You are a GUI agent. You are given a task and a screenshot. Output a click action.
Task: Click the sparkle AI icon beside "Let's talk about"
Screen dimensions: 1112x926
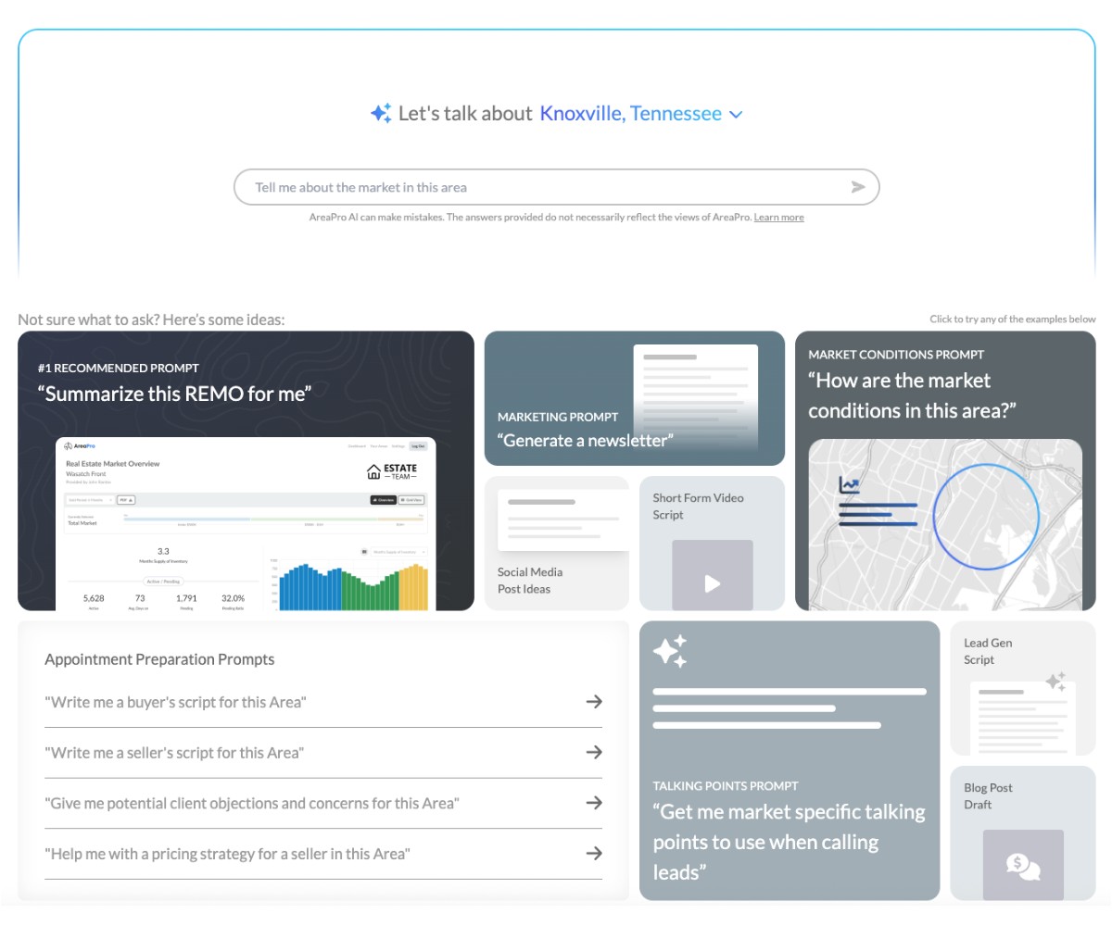tap(381, 113)
